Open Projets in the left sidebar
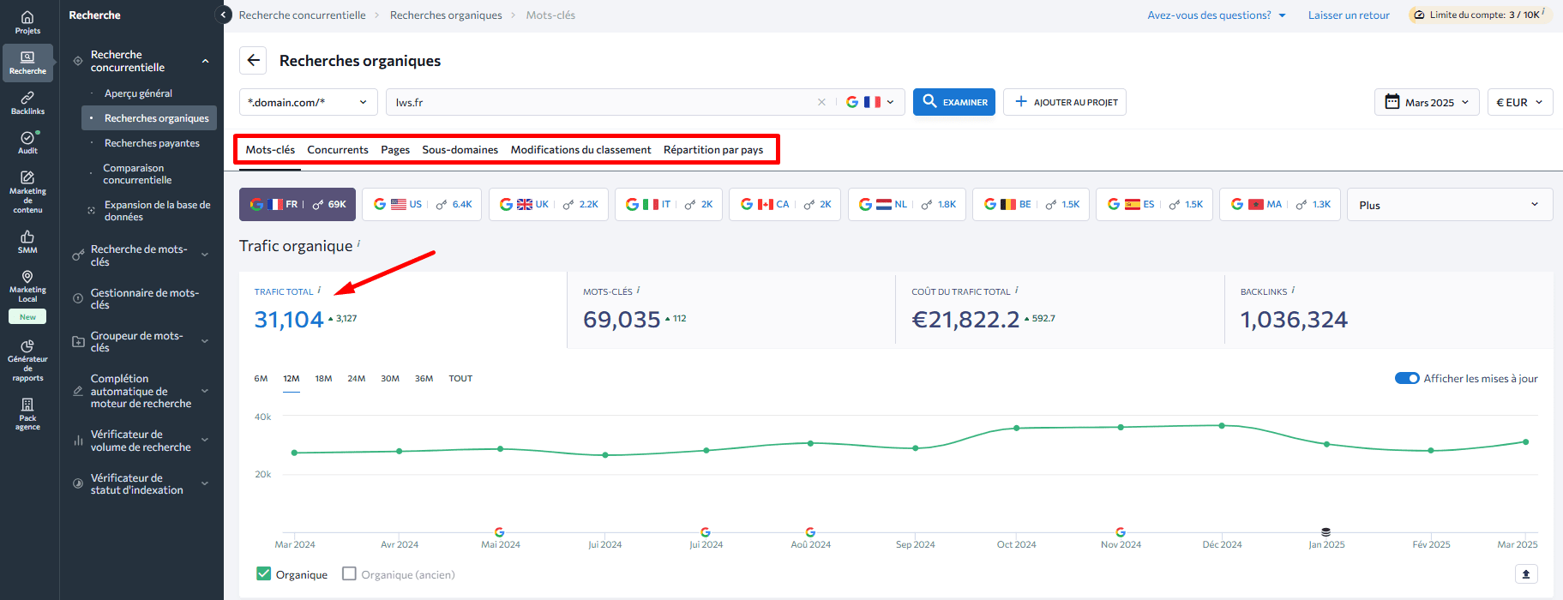This screenshot has width=1563, height=600. (x=27, y=23)
